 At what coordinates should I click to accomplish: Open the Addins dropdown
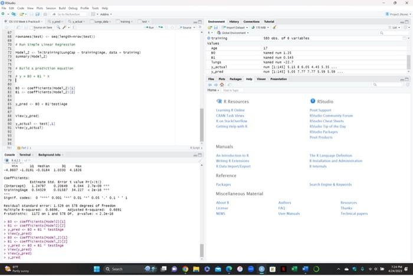106,14
